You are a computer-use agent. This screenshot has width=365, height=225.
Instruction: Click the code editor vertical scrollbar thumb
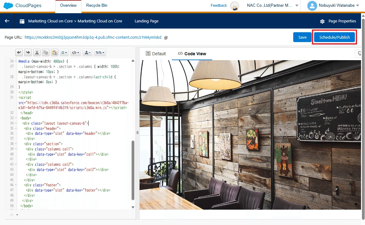click(x=133, y=170)
